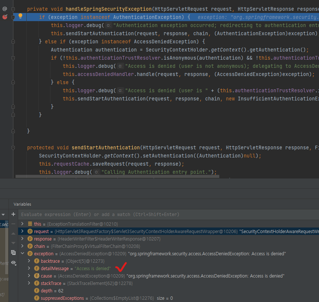319x302 pixels.
Task: Expand the request variable node
Action: click(22, 231)
